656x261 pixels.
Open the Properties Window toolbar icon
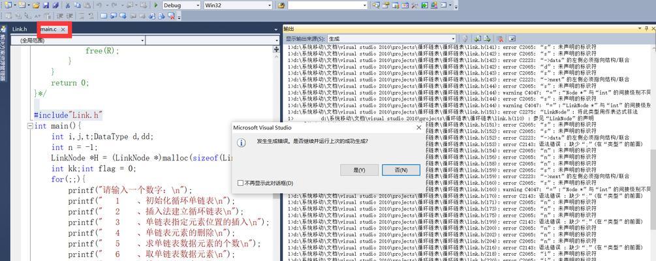[x=386, y=5]
